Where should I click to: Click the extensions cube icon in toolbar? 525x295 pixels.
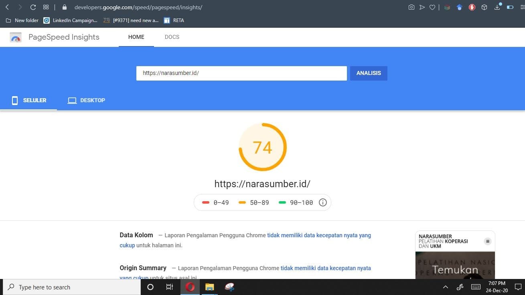tap(484, 7)
